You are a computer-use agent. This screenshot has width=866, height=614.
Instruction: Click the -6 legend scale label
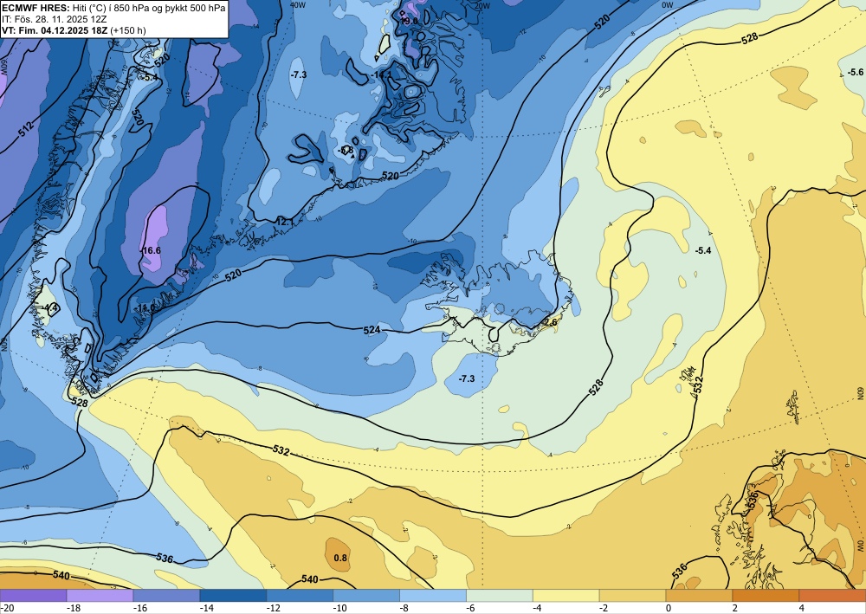point(471,608)
